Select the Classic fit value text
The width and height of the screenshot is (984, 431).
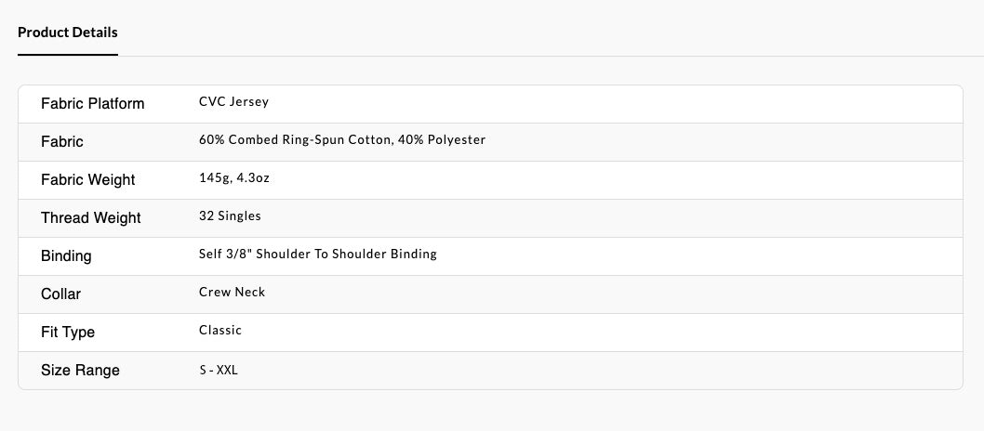(220, 331)
